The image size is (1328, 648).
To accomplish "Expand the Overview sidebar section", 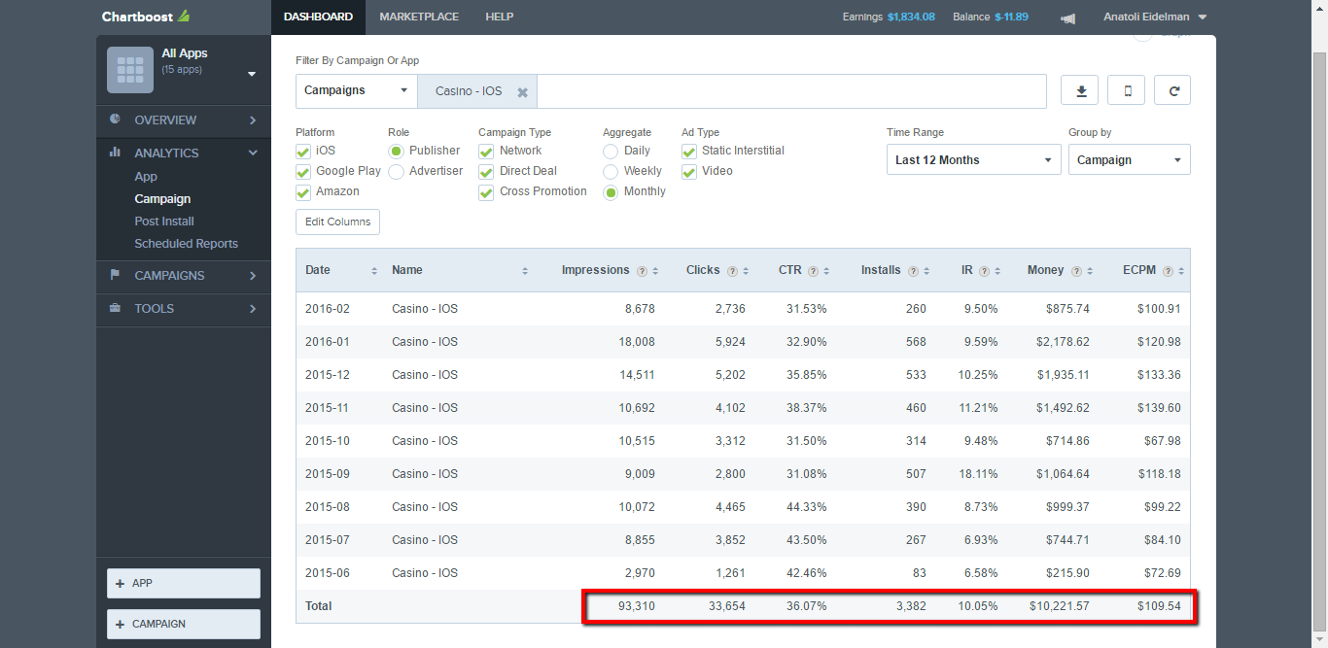I will tap(184, 120).
